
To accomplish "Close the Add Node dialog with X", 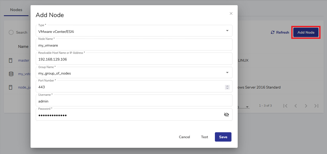I will click(x=231, y=13).
